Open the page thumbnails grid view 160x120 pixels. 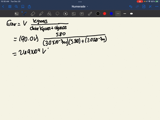point(10,7)
